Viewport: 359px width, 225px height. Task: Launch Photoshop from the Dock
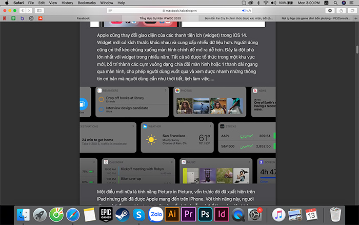[x=205, y=214]
